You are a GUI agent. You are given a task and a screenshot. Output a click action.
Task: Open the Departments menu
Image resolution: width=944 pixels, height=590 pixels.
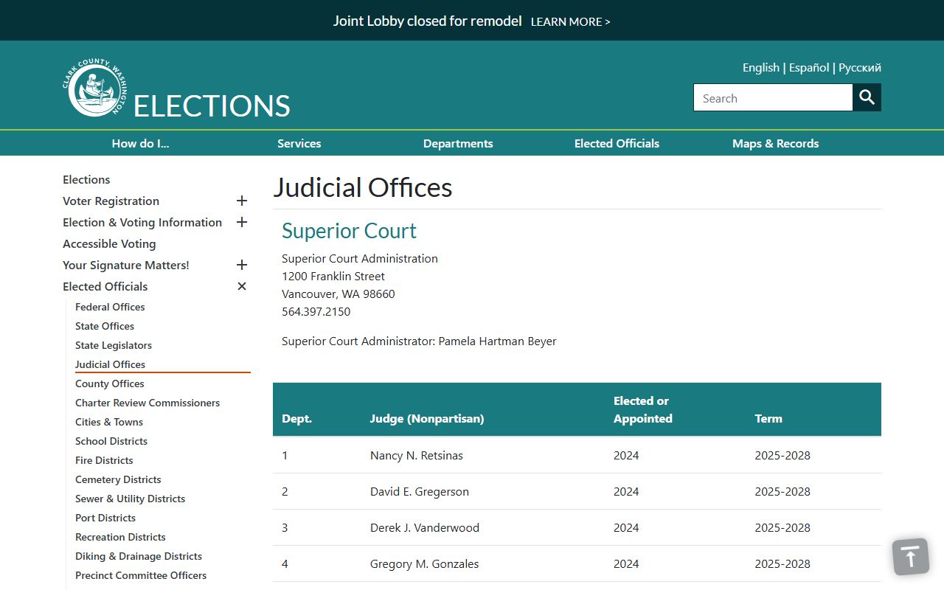(458, 143)
